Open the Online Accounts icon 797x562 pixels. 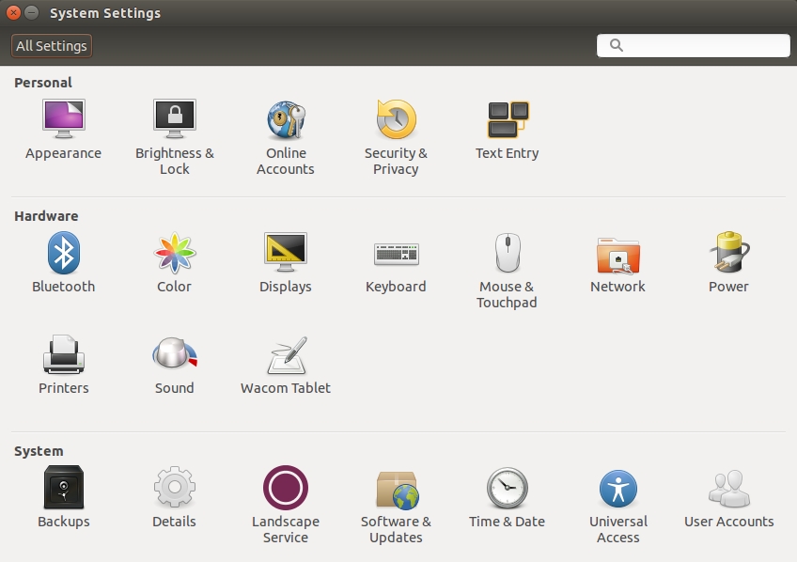(x=286, y=119)
